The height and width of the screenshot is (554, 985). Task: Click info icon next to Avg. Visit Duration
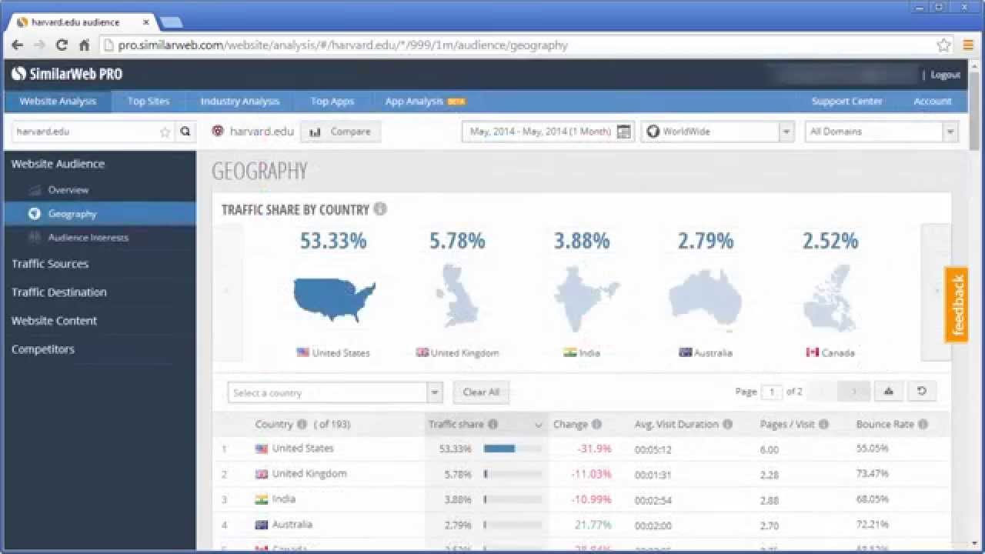pyautogui.click(x=728, y=424)
